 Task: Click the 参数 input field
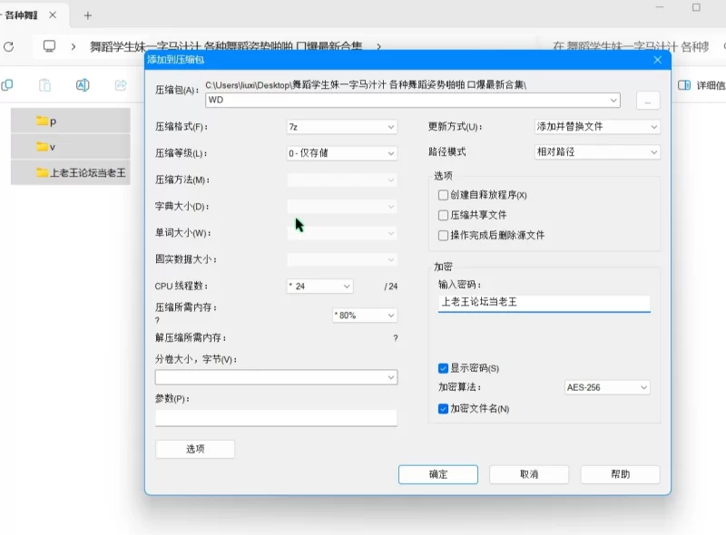tap(276, 418)
